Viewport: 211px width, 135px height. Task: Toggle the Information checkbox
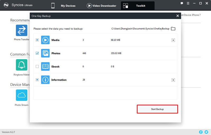37,80
